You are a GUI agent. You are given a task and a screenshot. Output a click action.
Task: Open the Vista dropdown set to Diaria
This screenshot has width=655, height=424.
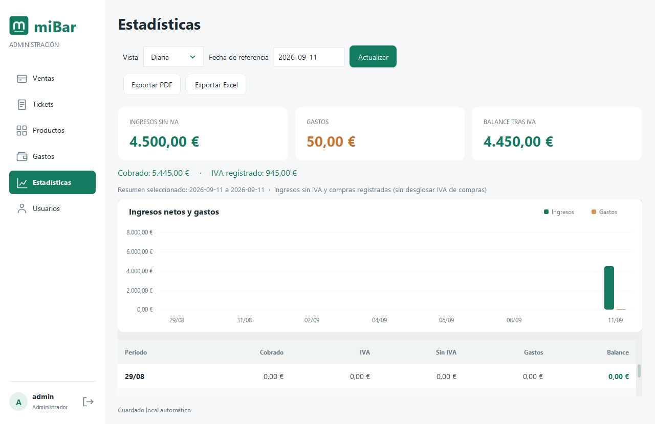pyautogui.click(x=173, y=57)
